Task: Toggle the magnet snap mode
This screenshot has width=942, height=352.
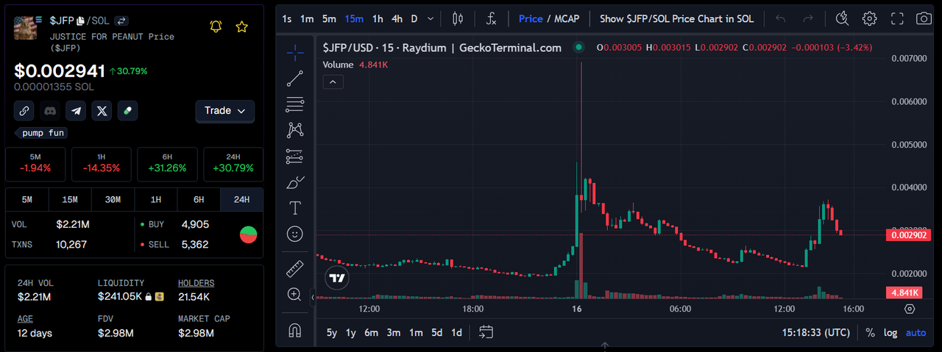Action: point(295,329)
